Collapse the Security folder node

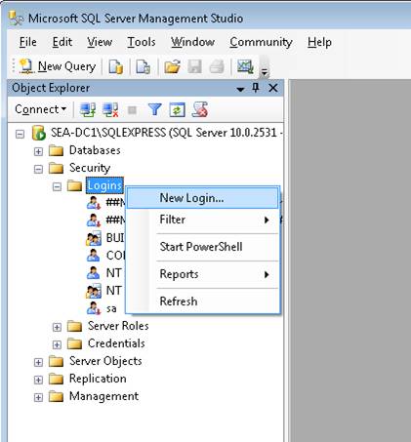(38, 169)
